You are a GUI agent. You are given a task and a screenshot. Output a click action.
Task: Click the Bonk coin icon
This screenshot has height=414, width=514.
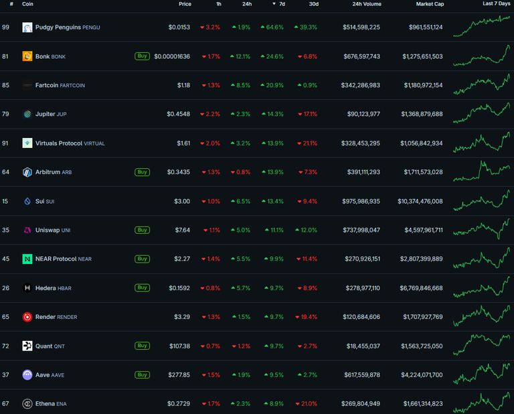(x=27, y=56)
